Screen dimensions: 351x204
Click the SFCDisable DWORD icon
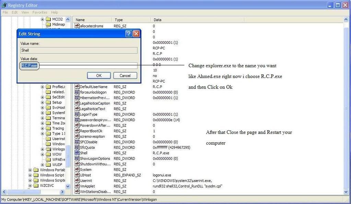[77, 142]
